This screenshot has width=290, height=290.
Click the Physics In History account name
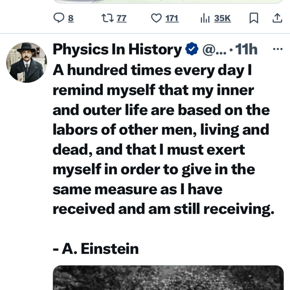[117, 50]
